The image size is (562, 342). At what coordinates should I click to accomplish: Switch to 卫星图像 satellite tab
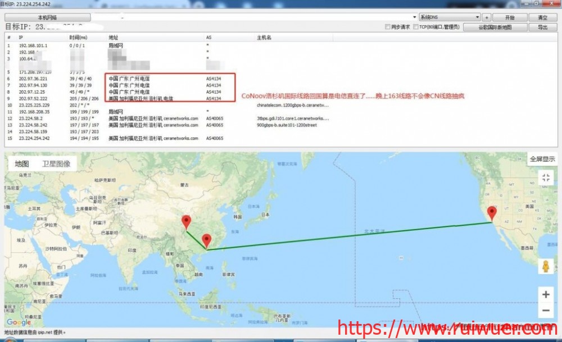[x=56, y=164]
